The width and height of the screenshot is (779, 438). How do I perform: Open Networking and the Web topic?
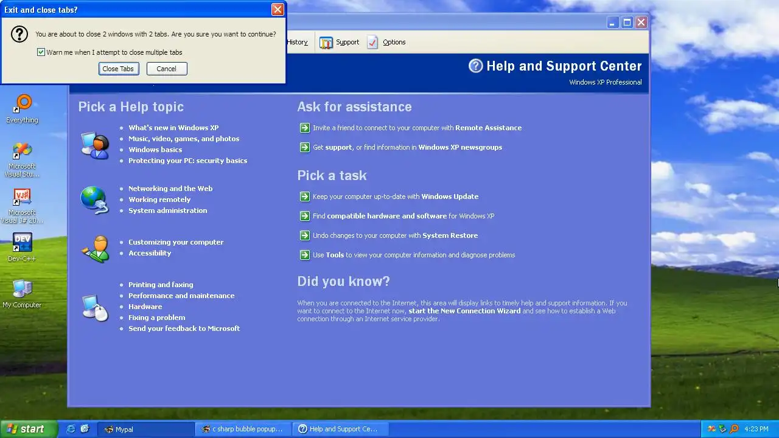click(170, 189)
